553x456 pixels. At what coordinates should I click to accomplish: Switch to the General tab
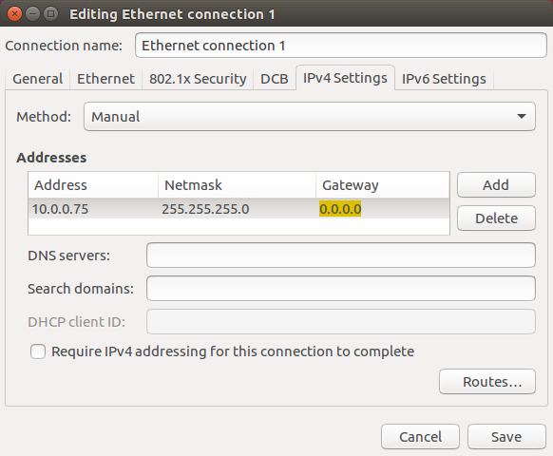38,78
